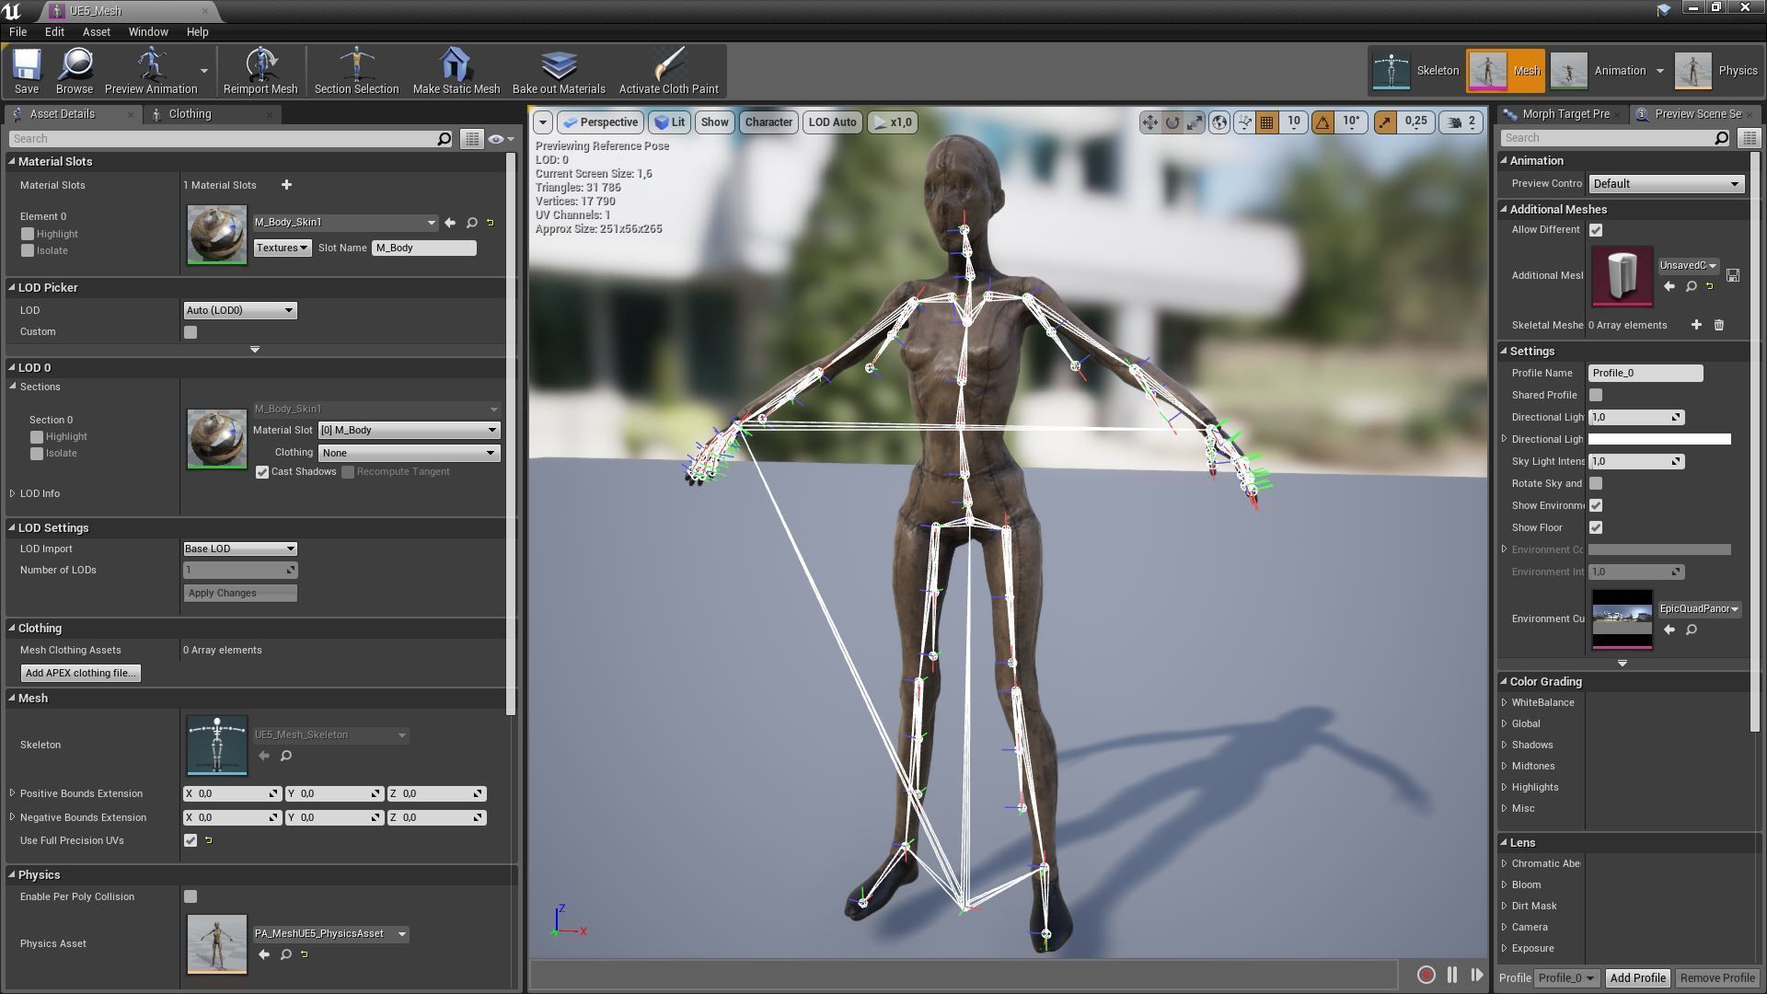Uncheck Use Full Precision UVs
Screen dimensions: 1767x994
pos(191,840)
